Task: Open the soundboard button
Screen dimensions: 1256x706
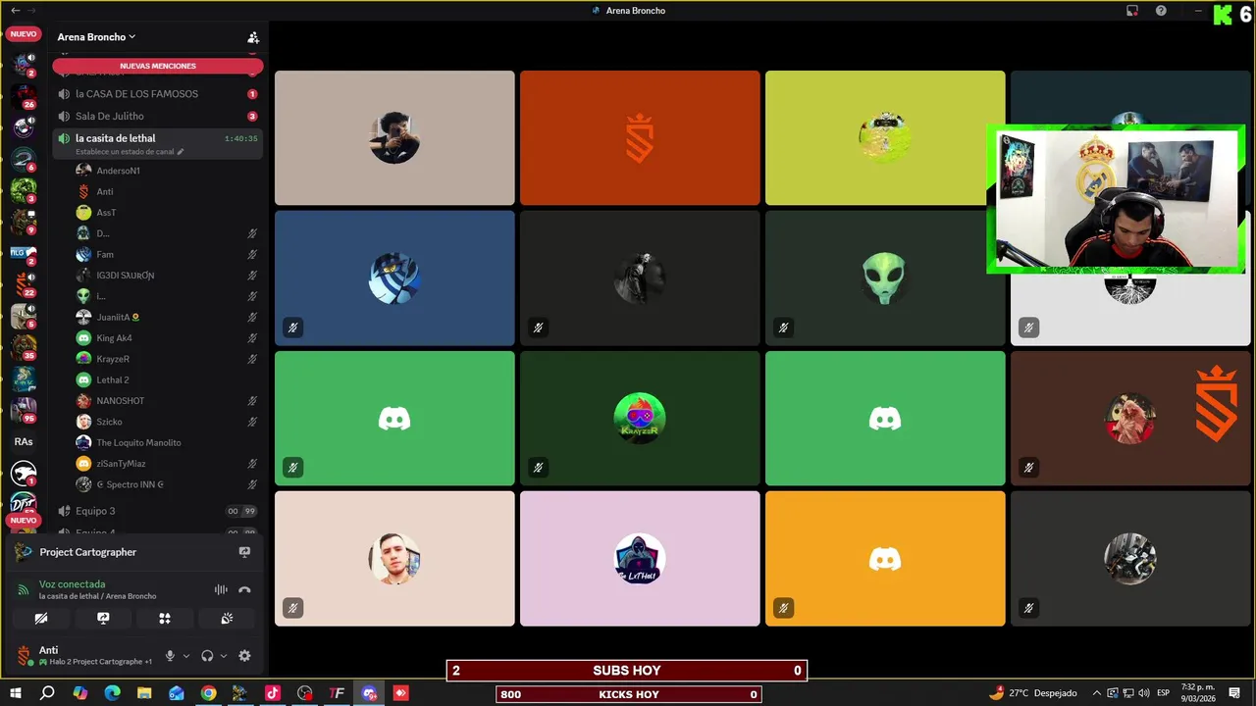Action: [227, 619]
